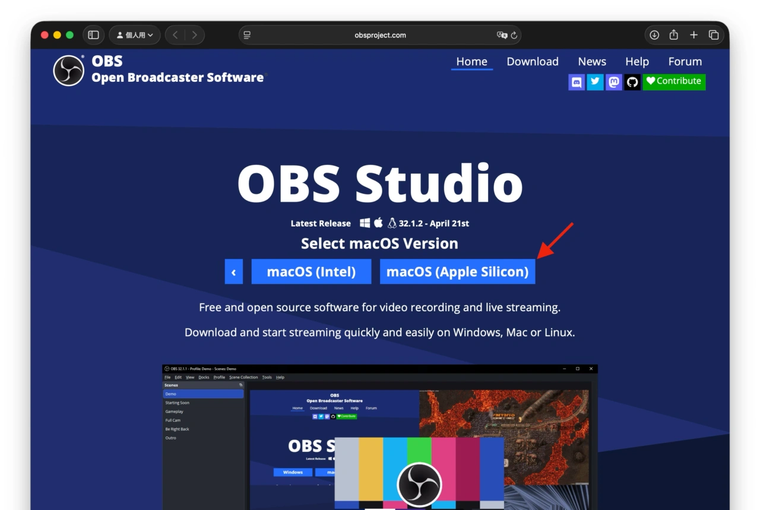Click the Latest Release label

pyautogui.click(x=321, y=224)
